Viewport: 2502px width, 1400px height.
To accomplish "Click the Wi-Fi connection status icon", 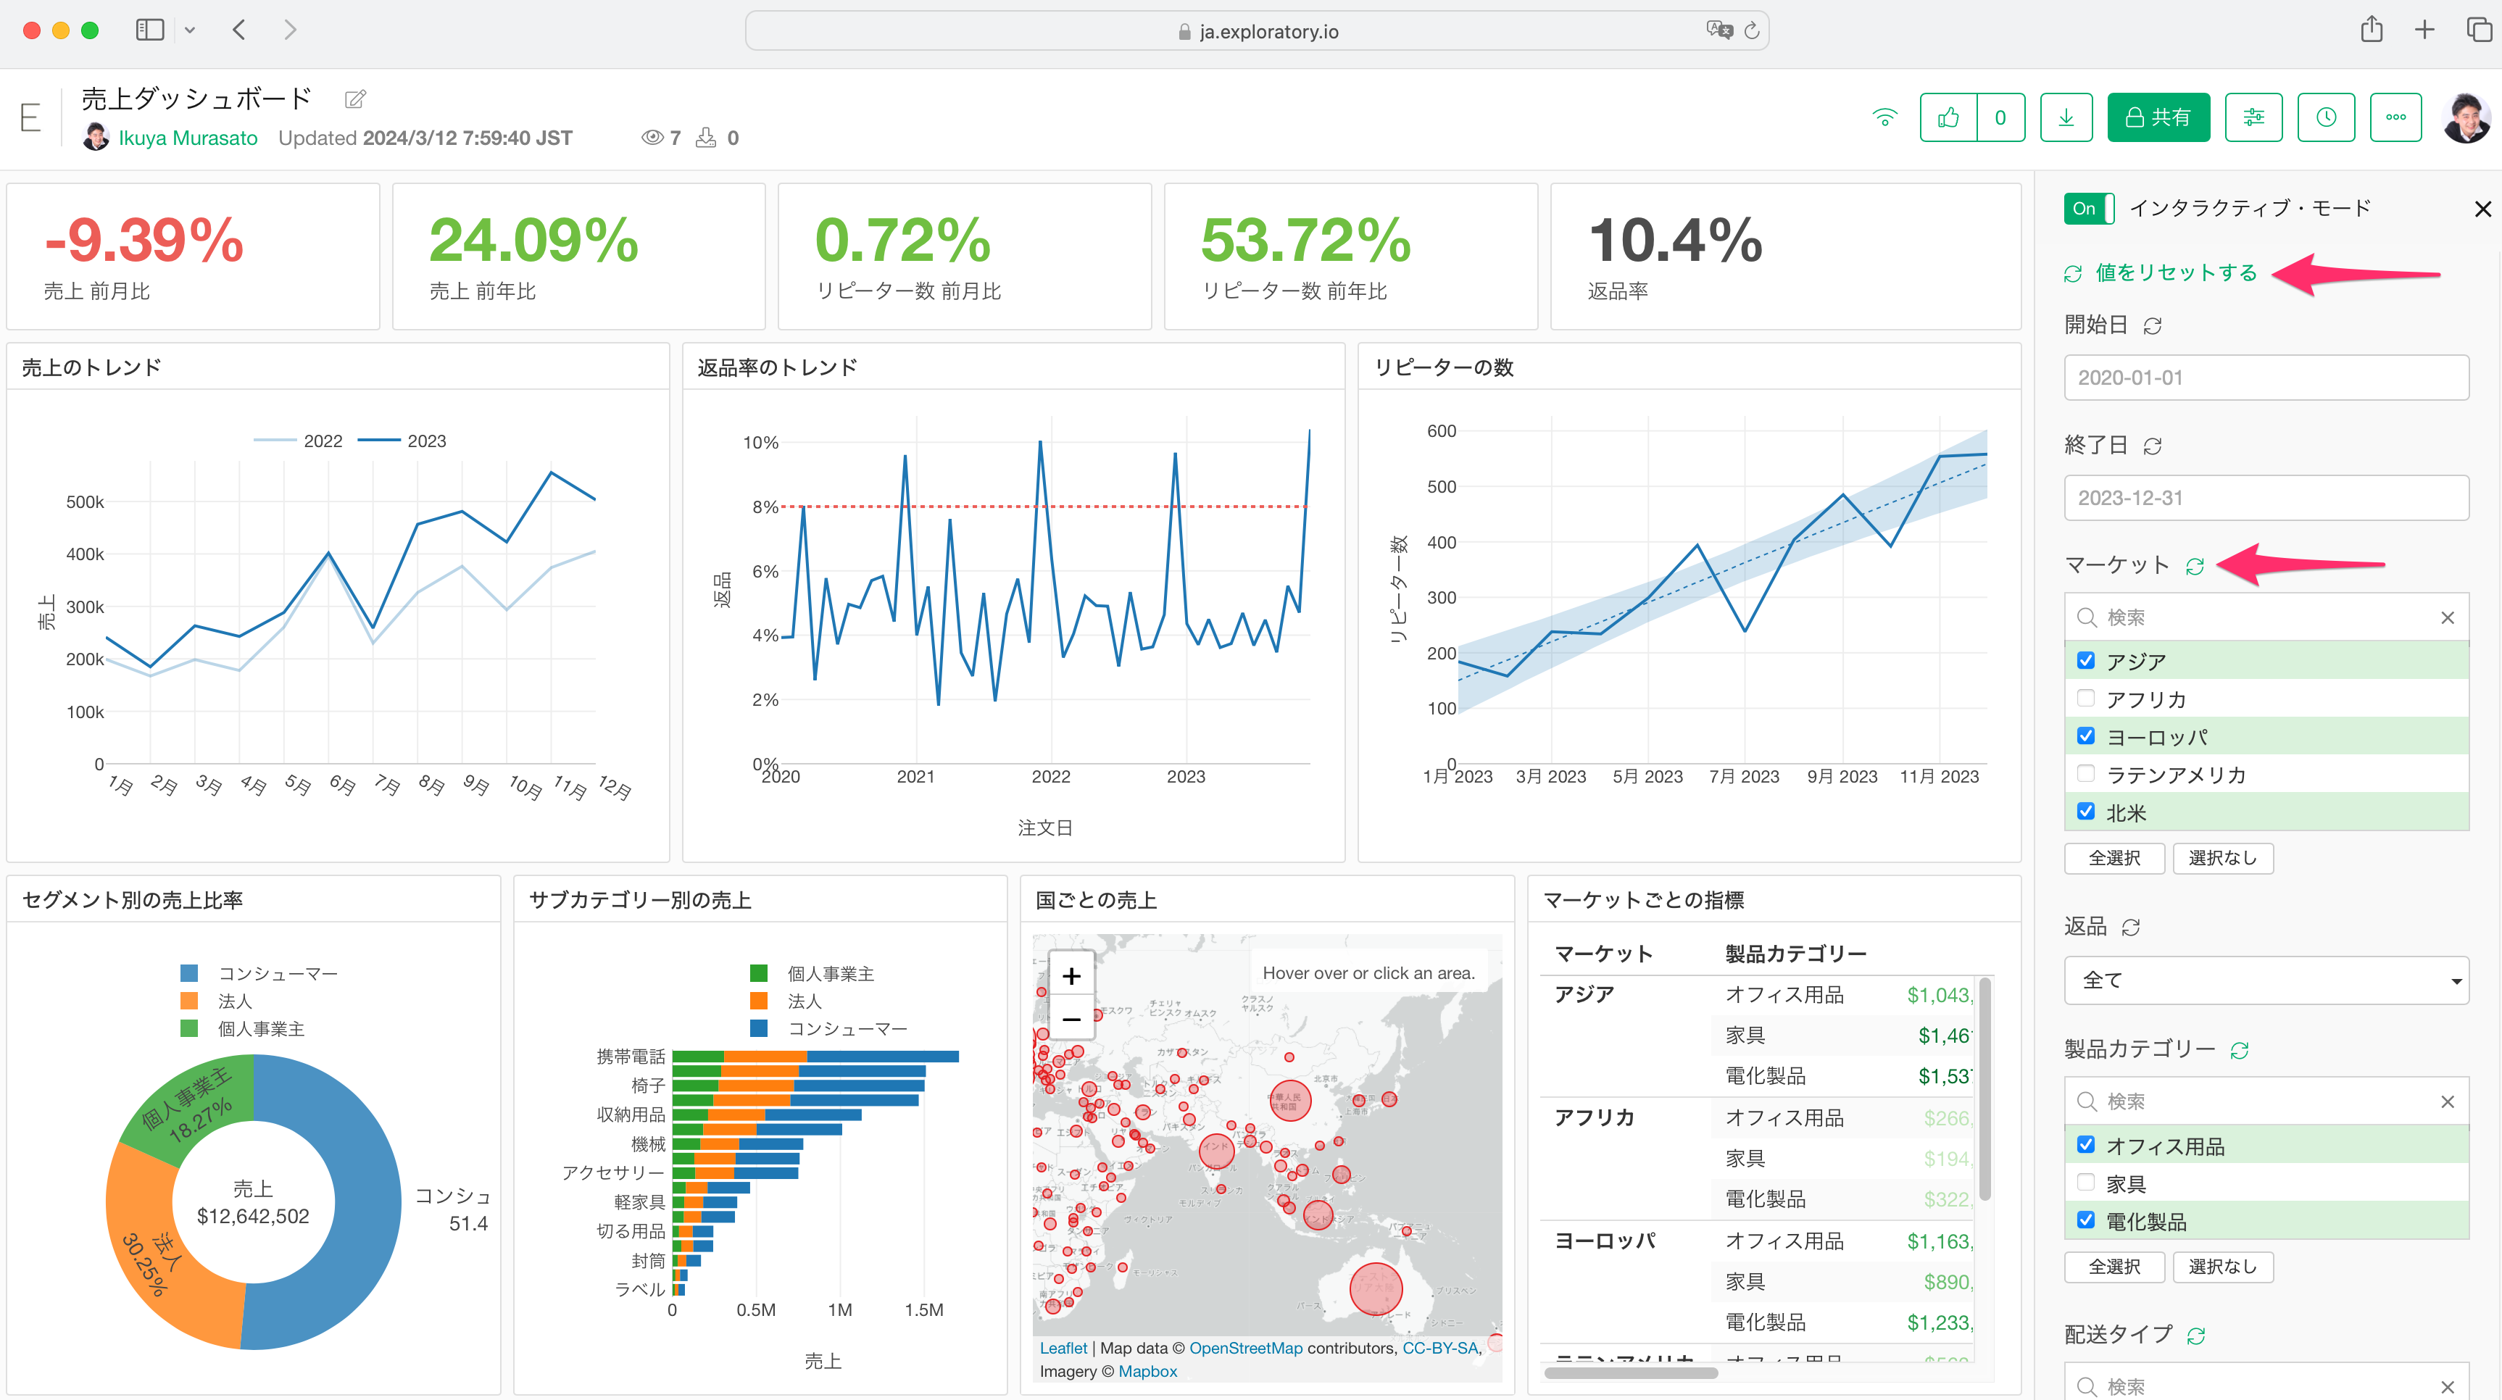I will (x=1884, y=117).
